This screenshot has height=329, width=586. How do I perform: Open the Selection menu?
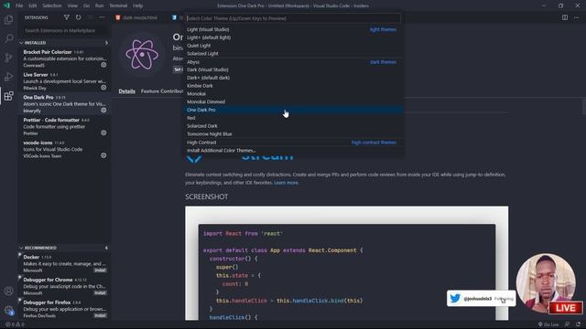(52, 5)
